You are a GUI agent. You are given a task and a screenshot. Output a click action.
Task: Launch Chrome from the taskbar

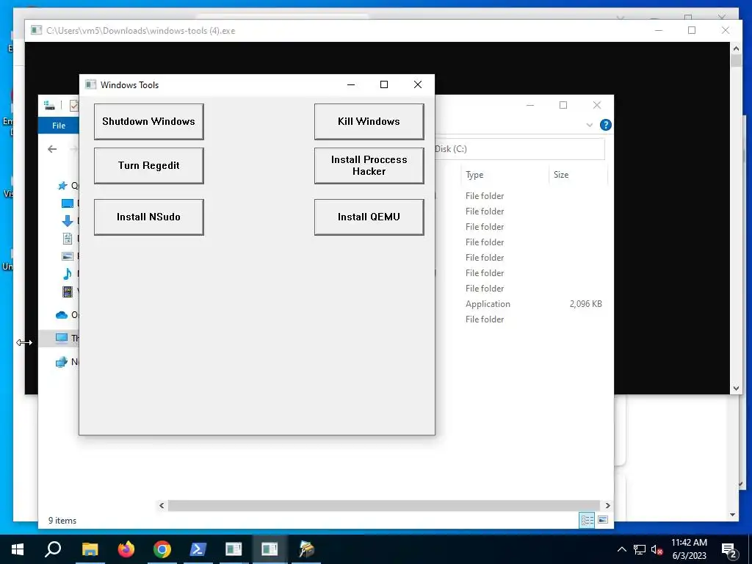(162, 549)
